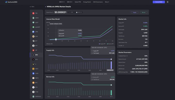Click the Suppliers 6,482 value

(x=146, y=33)
